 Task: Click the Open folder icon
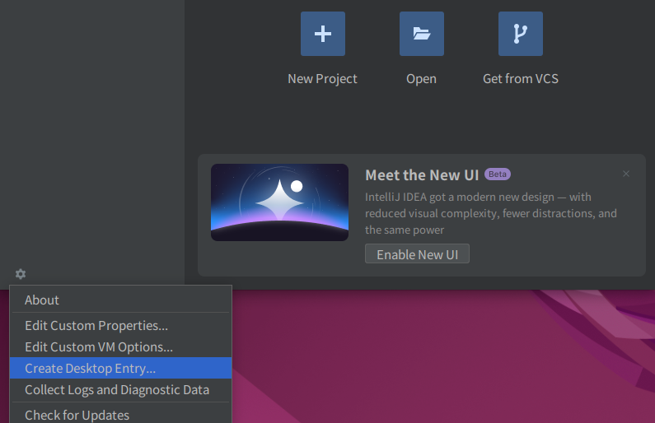pos(422,34)
